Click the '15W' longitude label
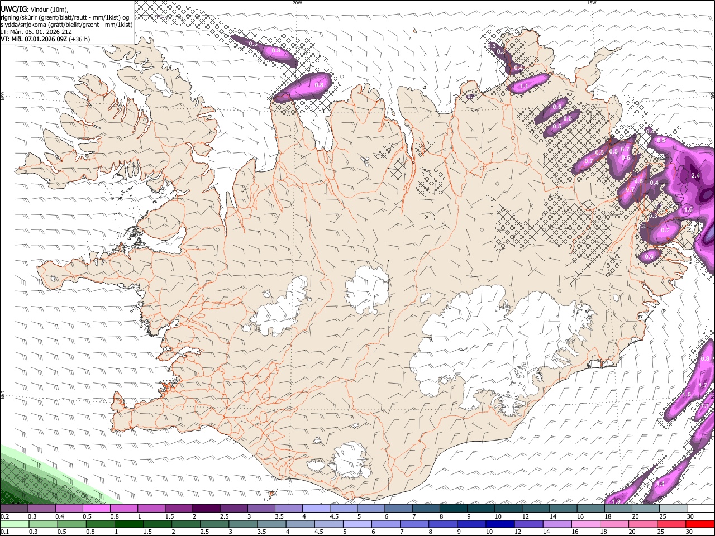 click(x=592, y=3)
